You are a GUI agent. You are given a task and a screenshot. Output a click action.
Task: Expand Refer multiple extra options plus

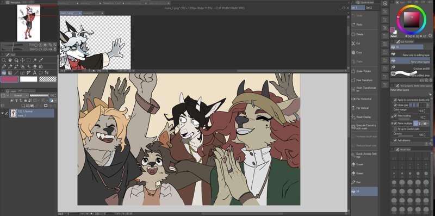[x=392, y=124]
